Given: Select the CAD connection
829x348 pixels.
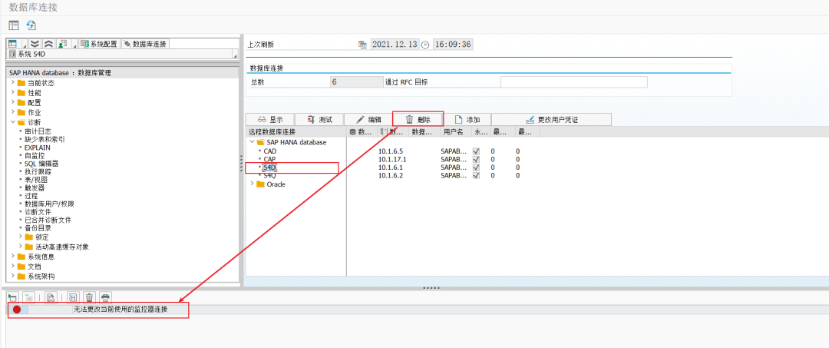Looking at the screenshot, I should tap(270, 151).
